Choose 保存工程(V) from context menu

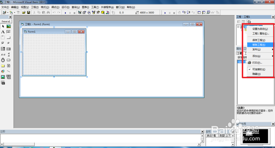click(260, 40)
